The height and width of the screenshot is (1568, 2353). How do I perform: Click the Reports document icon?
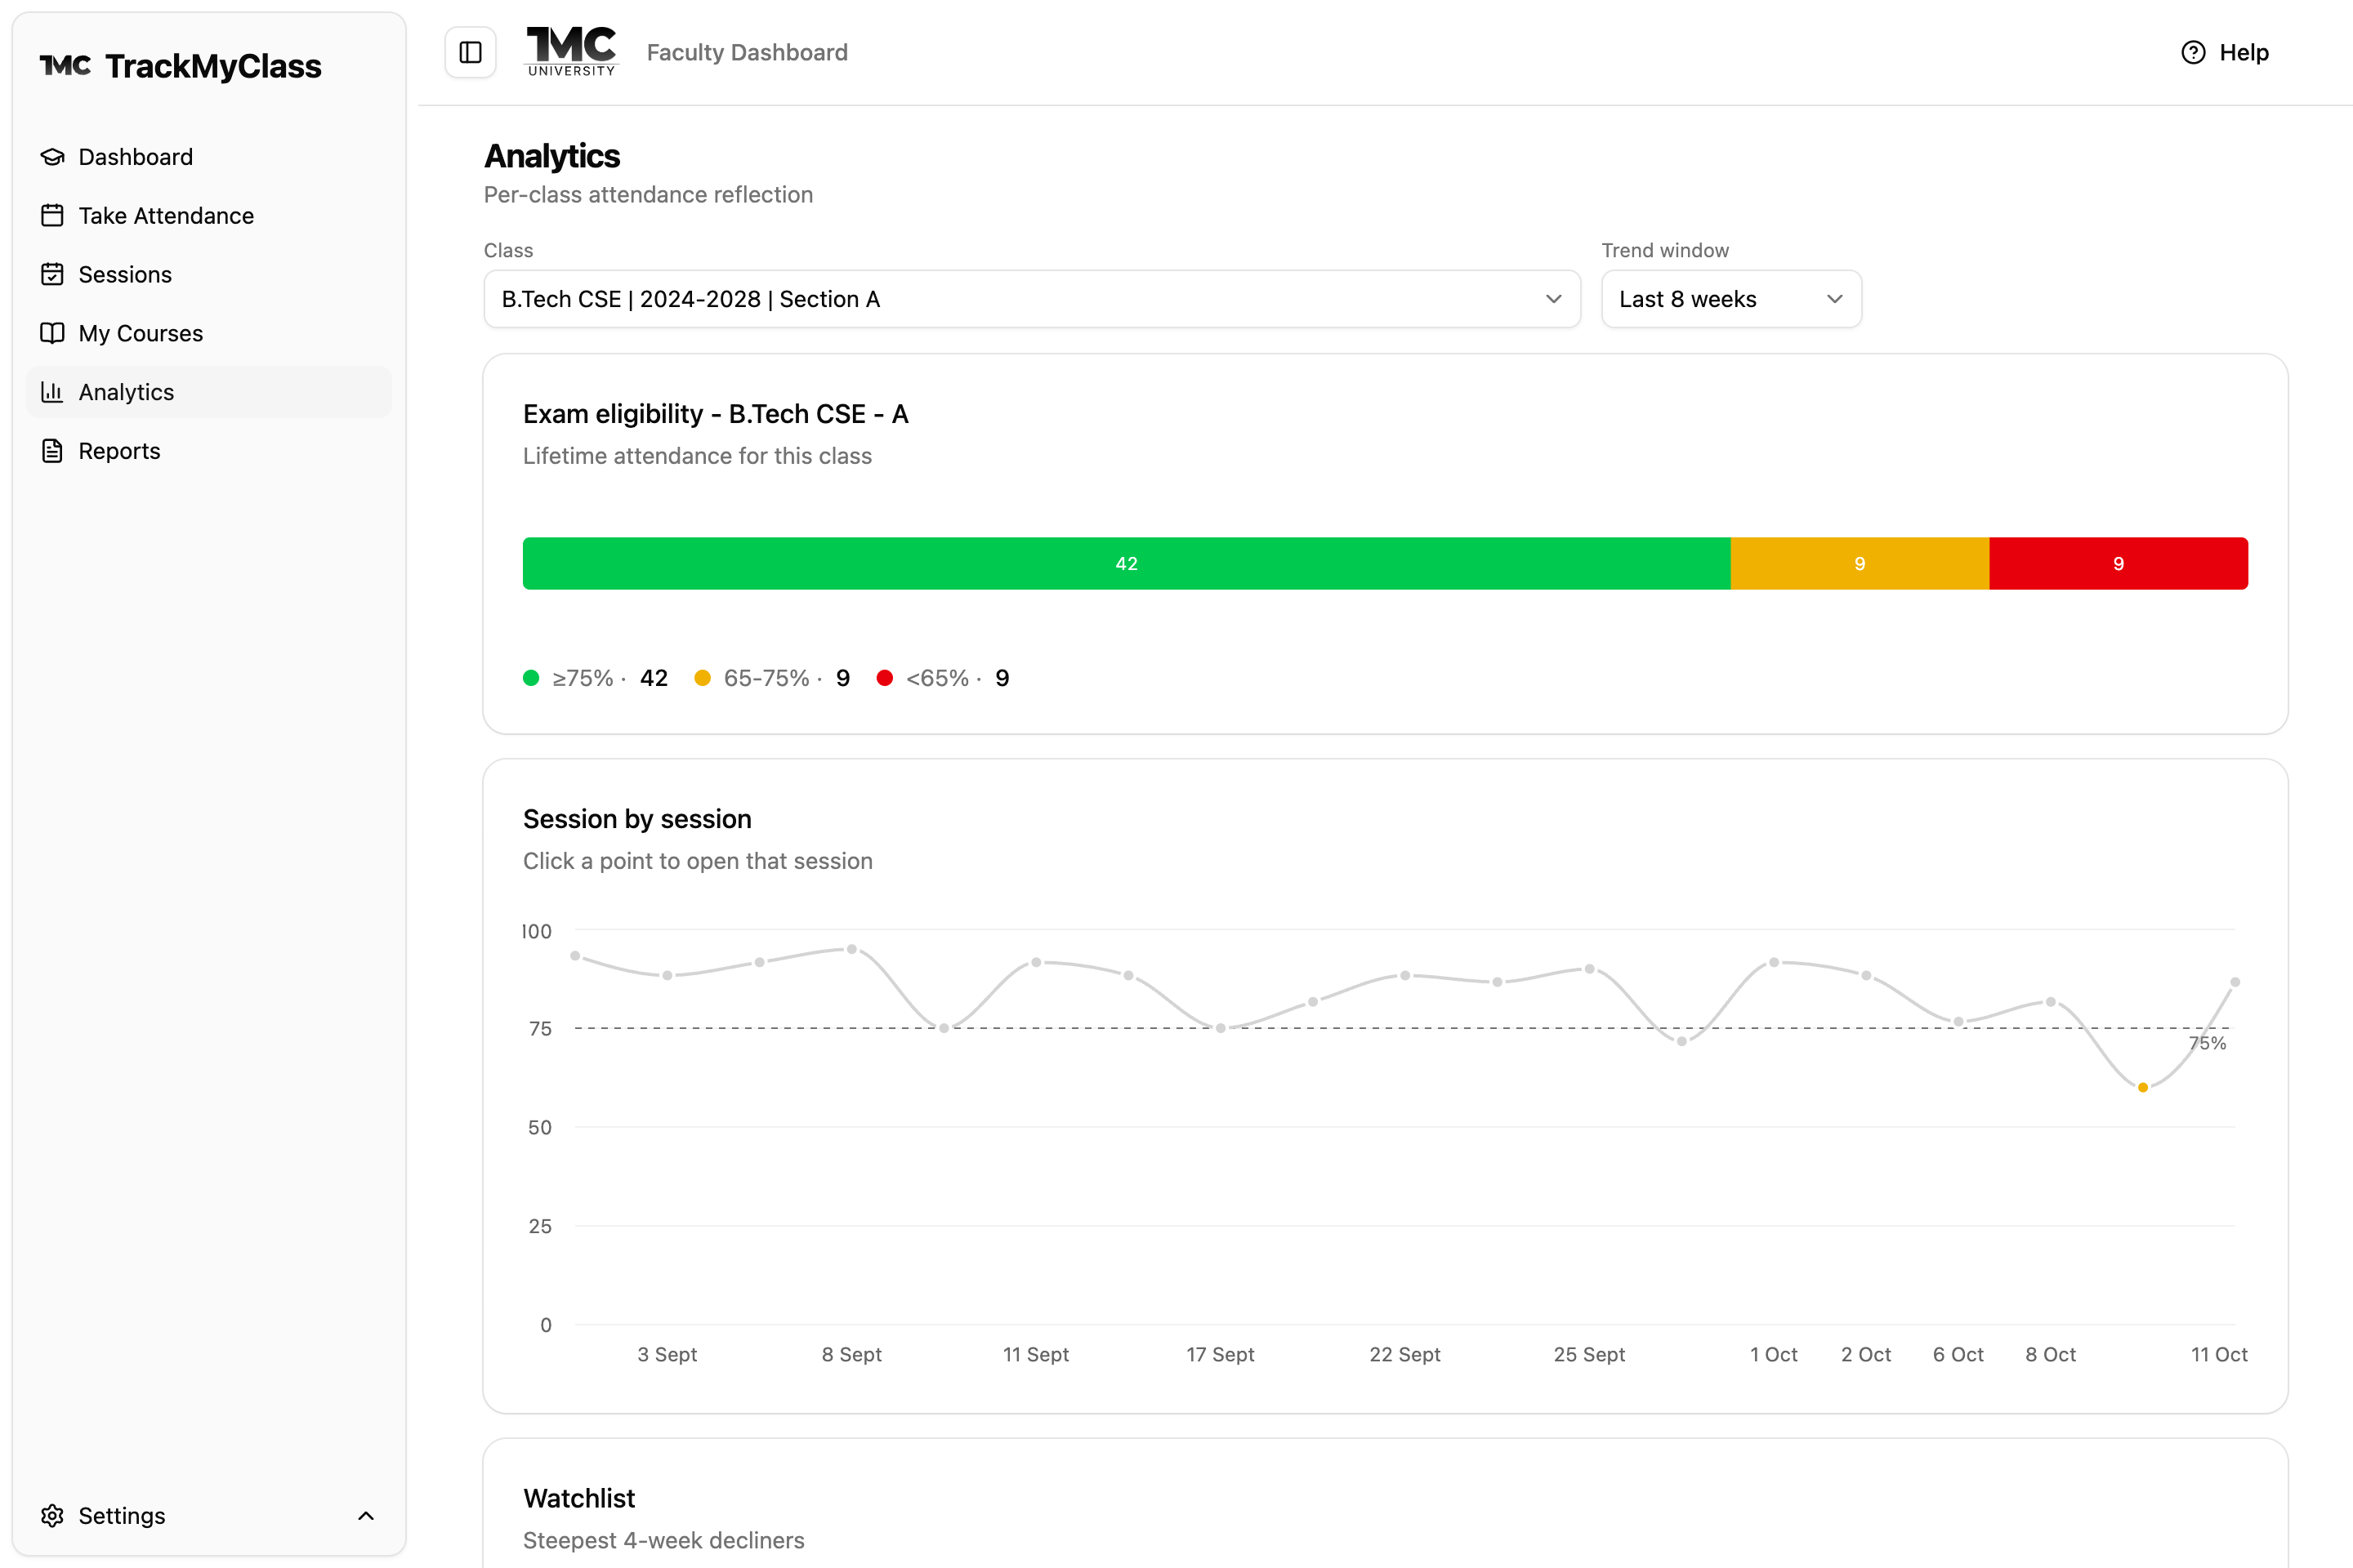click(52, 451)
